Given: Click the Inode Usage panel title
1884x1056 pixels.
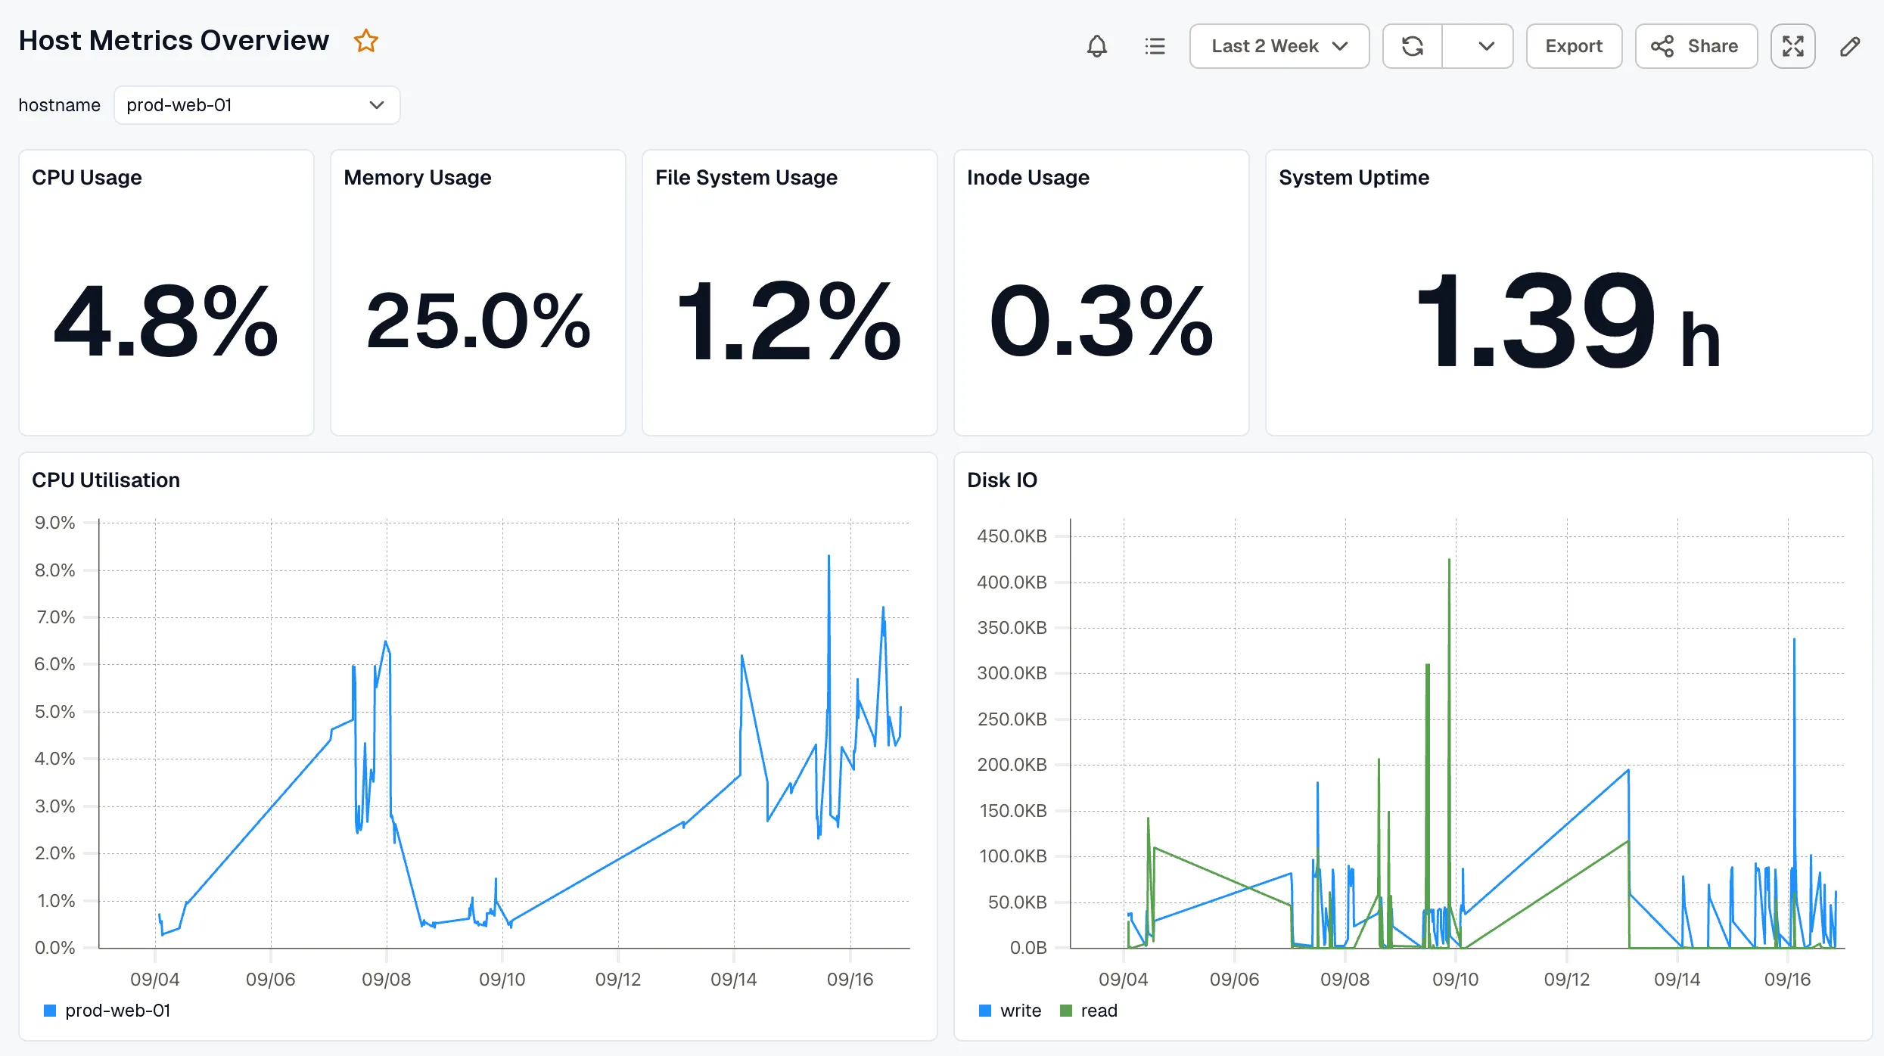Looking at the screenshot, I should click(x=1028, y=177).
